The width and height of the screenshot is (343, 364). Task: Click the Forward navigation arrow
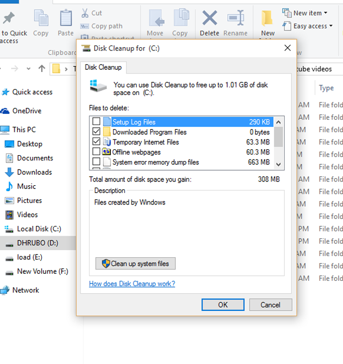[15, 69]
